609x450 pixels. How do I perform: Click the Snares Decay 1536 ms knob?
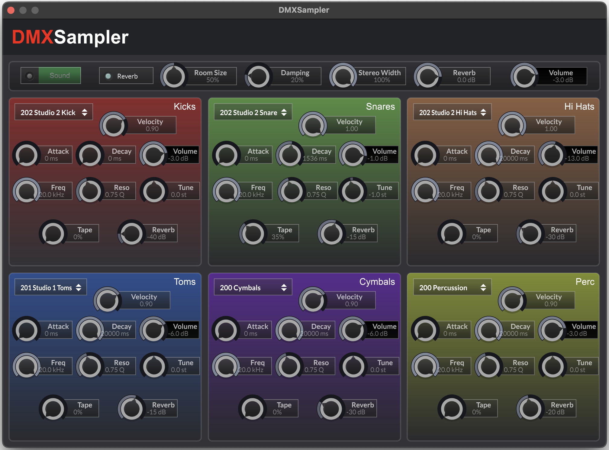[290, 155]
